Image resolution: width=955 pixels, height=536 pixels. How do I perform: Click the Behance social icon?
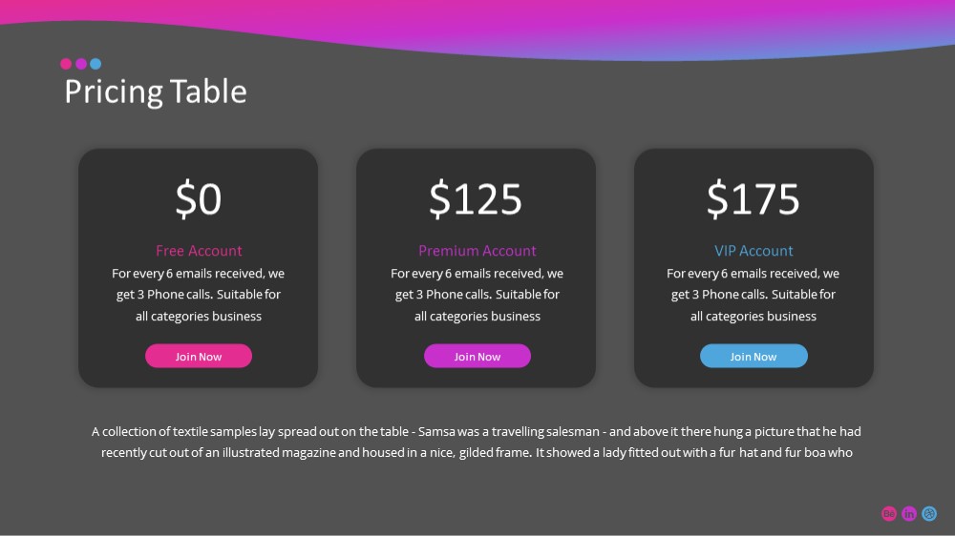pos(888,513)
